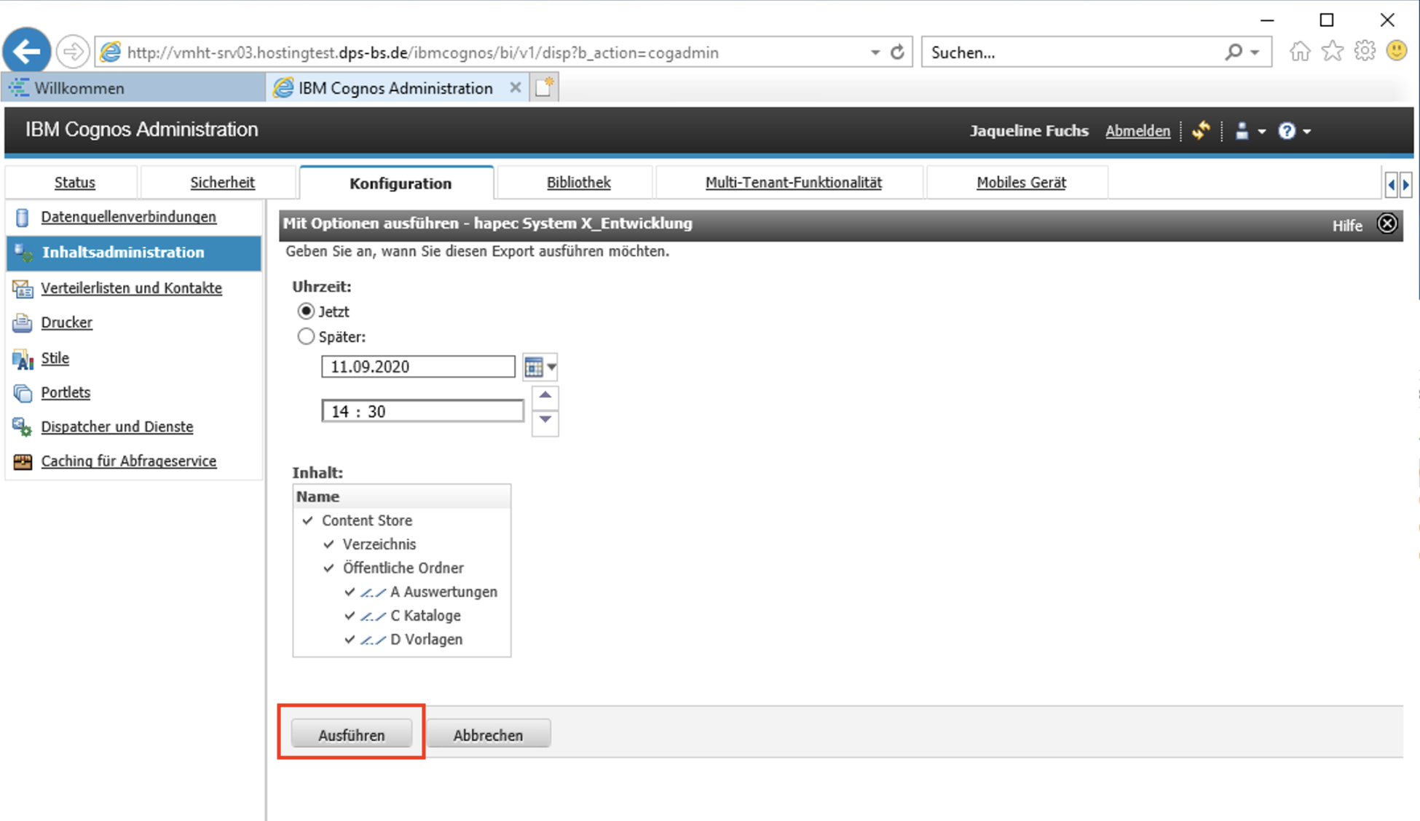Click the Caching für Abfrageservice icon

[x=23, y=461]
